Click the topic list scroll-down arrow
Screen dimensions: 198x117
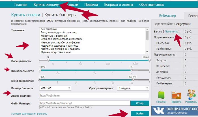[x=147, y=52]
